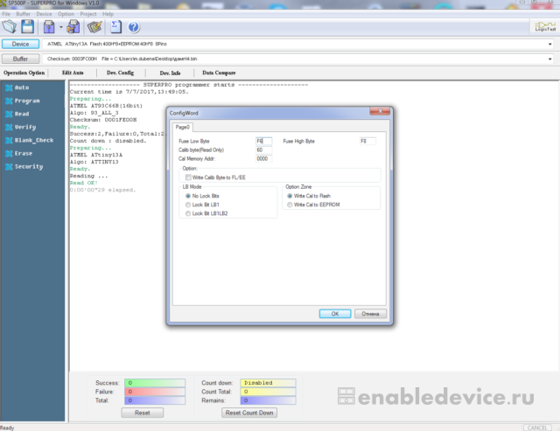Open the Device menu
Screen dimensions: 560x431
click(44, 14)
